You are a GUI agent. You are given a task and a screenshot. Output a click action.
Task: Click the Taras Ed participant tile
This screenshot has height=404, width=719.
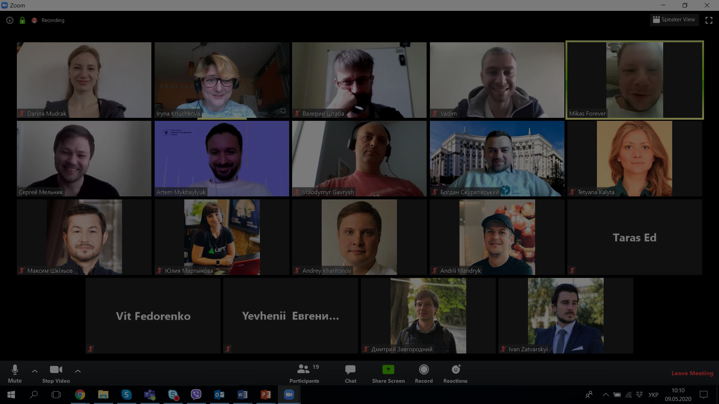coord(634,237)
